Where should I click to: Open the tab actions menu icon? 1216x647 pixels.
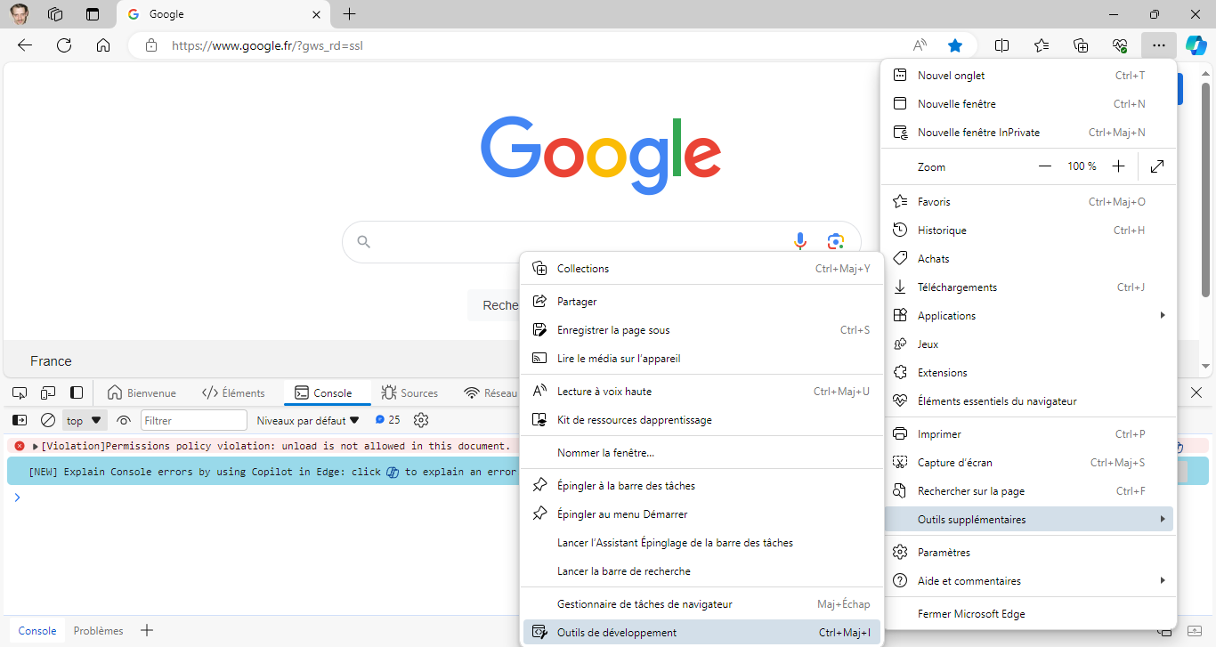click(93, 14)
